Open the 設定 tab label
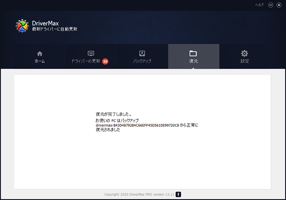Screen dimensions: 286x200 [x=245, y=61]
